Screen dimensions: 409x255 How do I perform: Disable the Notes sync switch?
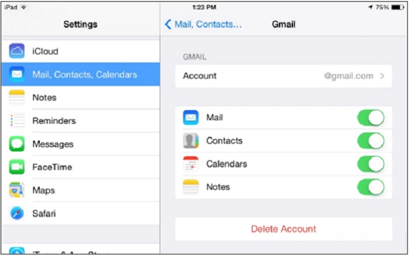click(x=371, y=187)
